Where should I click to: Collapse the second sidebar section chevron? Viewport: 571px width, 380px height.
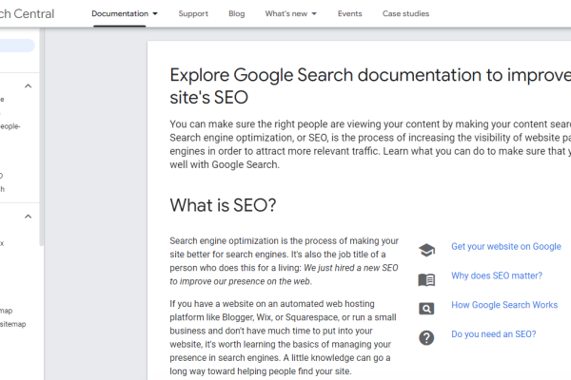pyautogui.click(x=28, y=217)
